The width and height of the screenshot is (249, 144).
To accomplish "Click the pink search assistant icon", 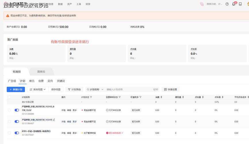I will coord(202,4).
